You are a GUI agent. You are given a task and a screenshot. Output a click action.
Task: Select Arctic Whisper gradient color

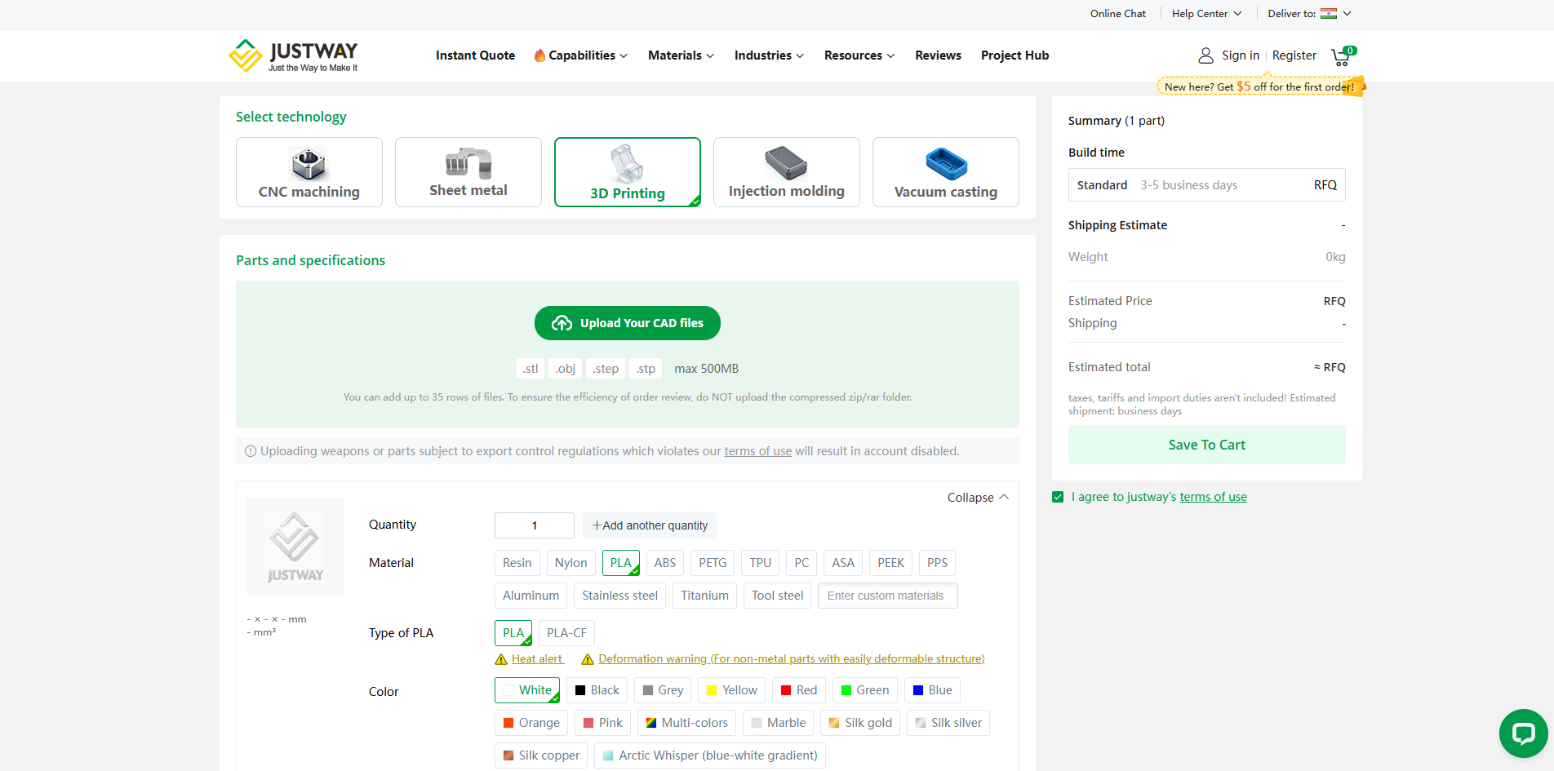[x=710, y=755]
